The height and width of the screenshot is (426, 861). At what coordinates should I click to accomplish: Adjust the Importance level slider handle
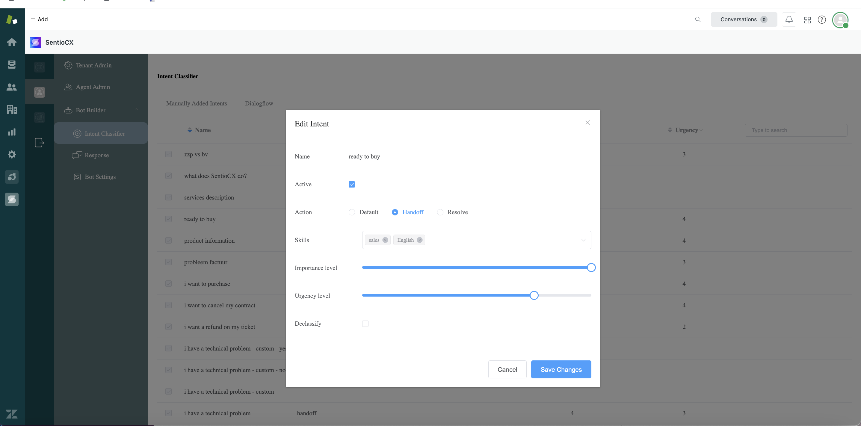click(x=591, y=268)
